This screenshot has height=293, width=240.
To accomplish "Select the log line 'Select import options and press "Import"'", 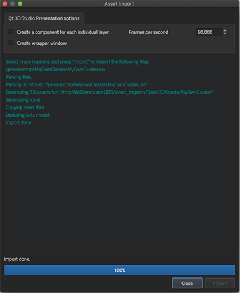I will coord(78,62).
